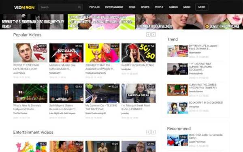Open Seth Meyers video thumbnail
This screenshot has height=152, width=243.
(66, 93)
